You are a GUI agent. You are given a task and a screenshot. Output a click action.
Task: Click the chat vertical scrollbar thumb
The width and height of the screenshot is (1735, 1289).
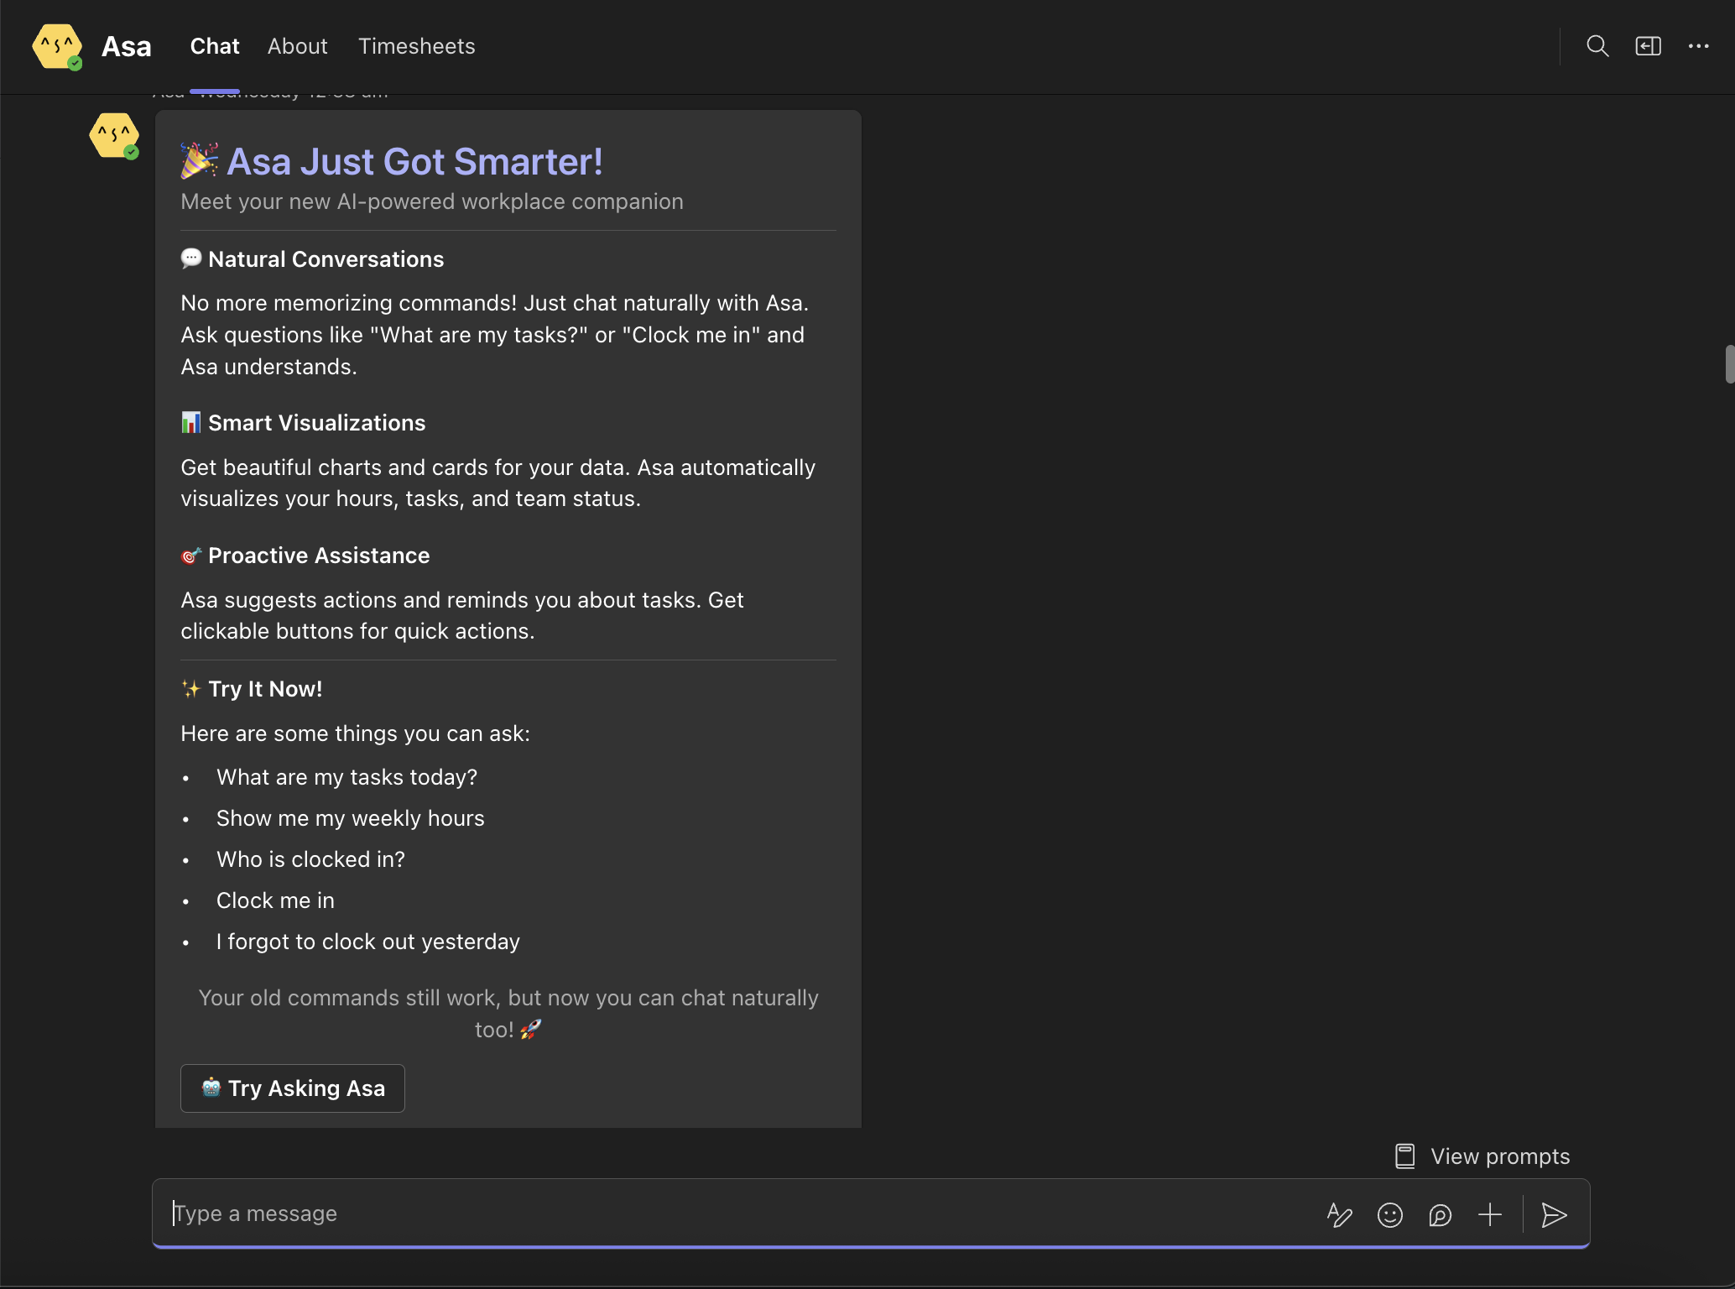point(1729,363)
